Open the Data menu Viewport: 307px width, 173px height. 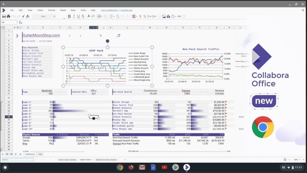tap(73, 10)
